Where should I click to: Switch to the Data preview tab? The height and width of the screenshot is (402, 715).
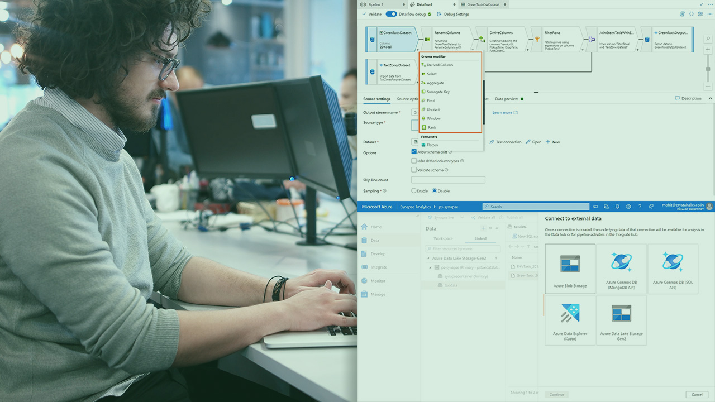506,99
